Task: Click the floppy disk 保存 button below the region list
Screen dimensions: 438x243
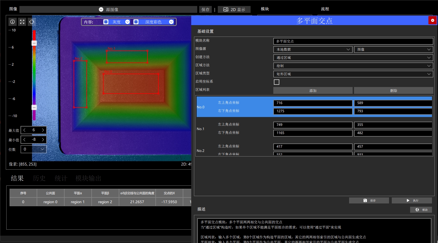Action: [369, 200]
